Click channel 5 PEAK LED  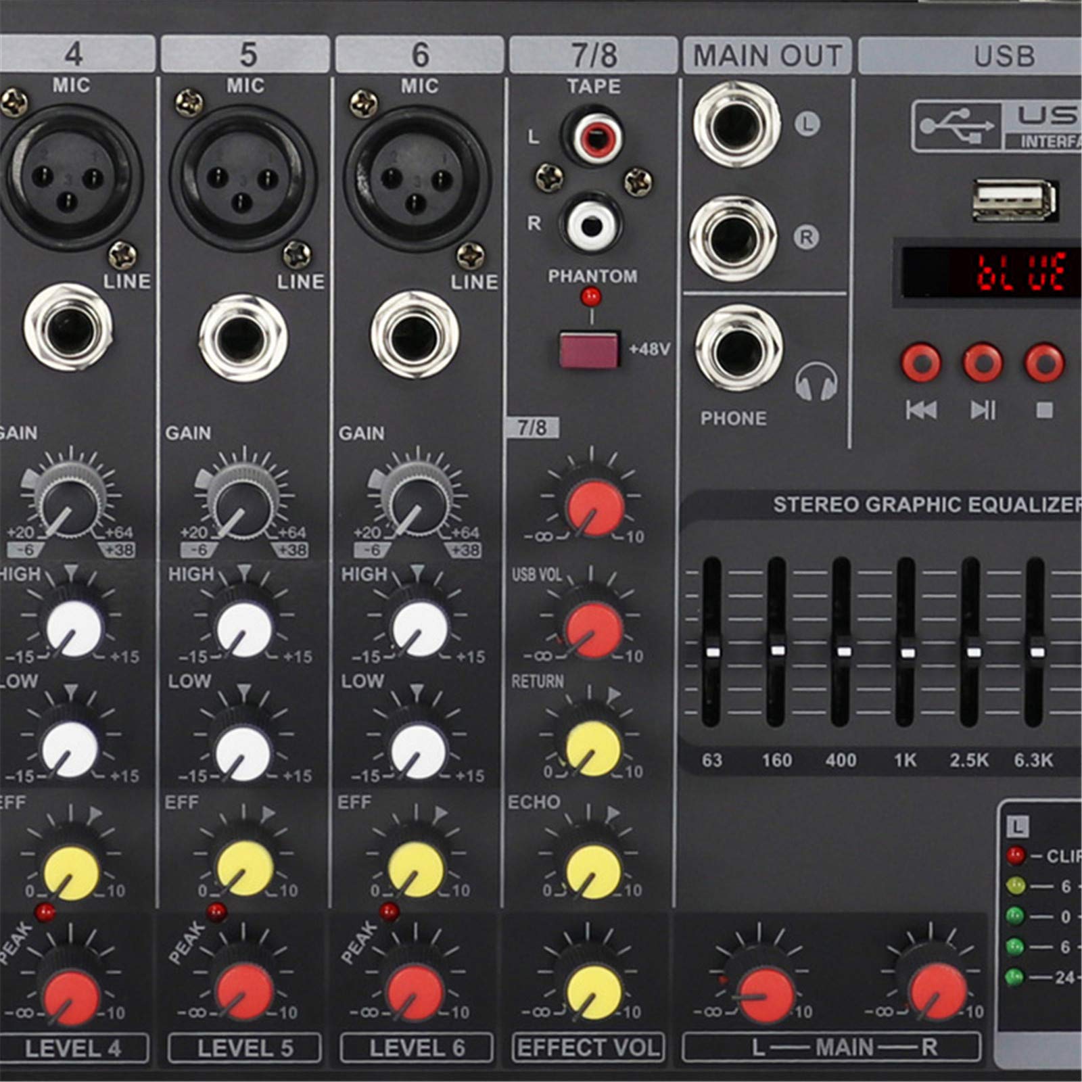click(217, 912)
